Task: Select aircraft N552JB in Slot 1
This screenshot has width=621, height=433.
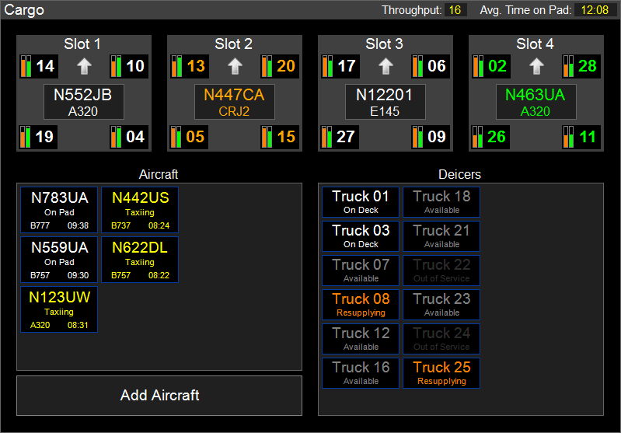Action: [82, 102]
